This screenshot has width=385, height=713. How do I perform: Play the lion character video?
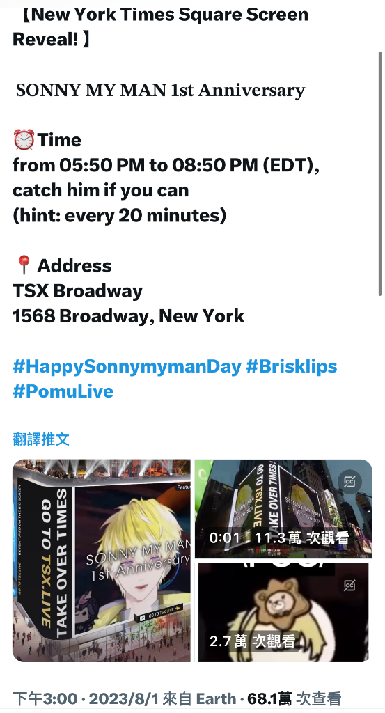tap(283, 612)
